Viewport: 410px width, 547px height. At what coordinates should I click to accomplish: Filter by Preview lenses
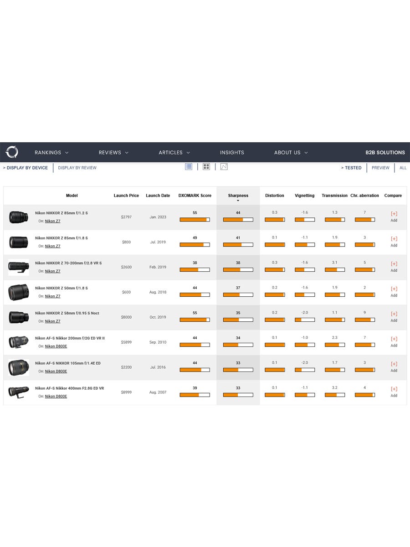(380, 168)
